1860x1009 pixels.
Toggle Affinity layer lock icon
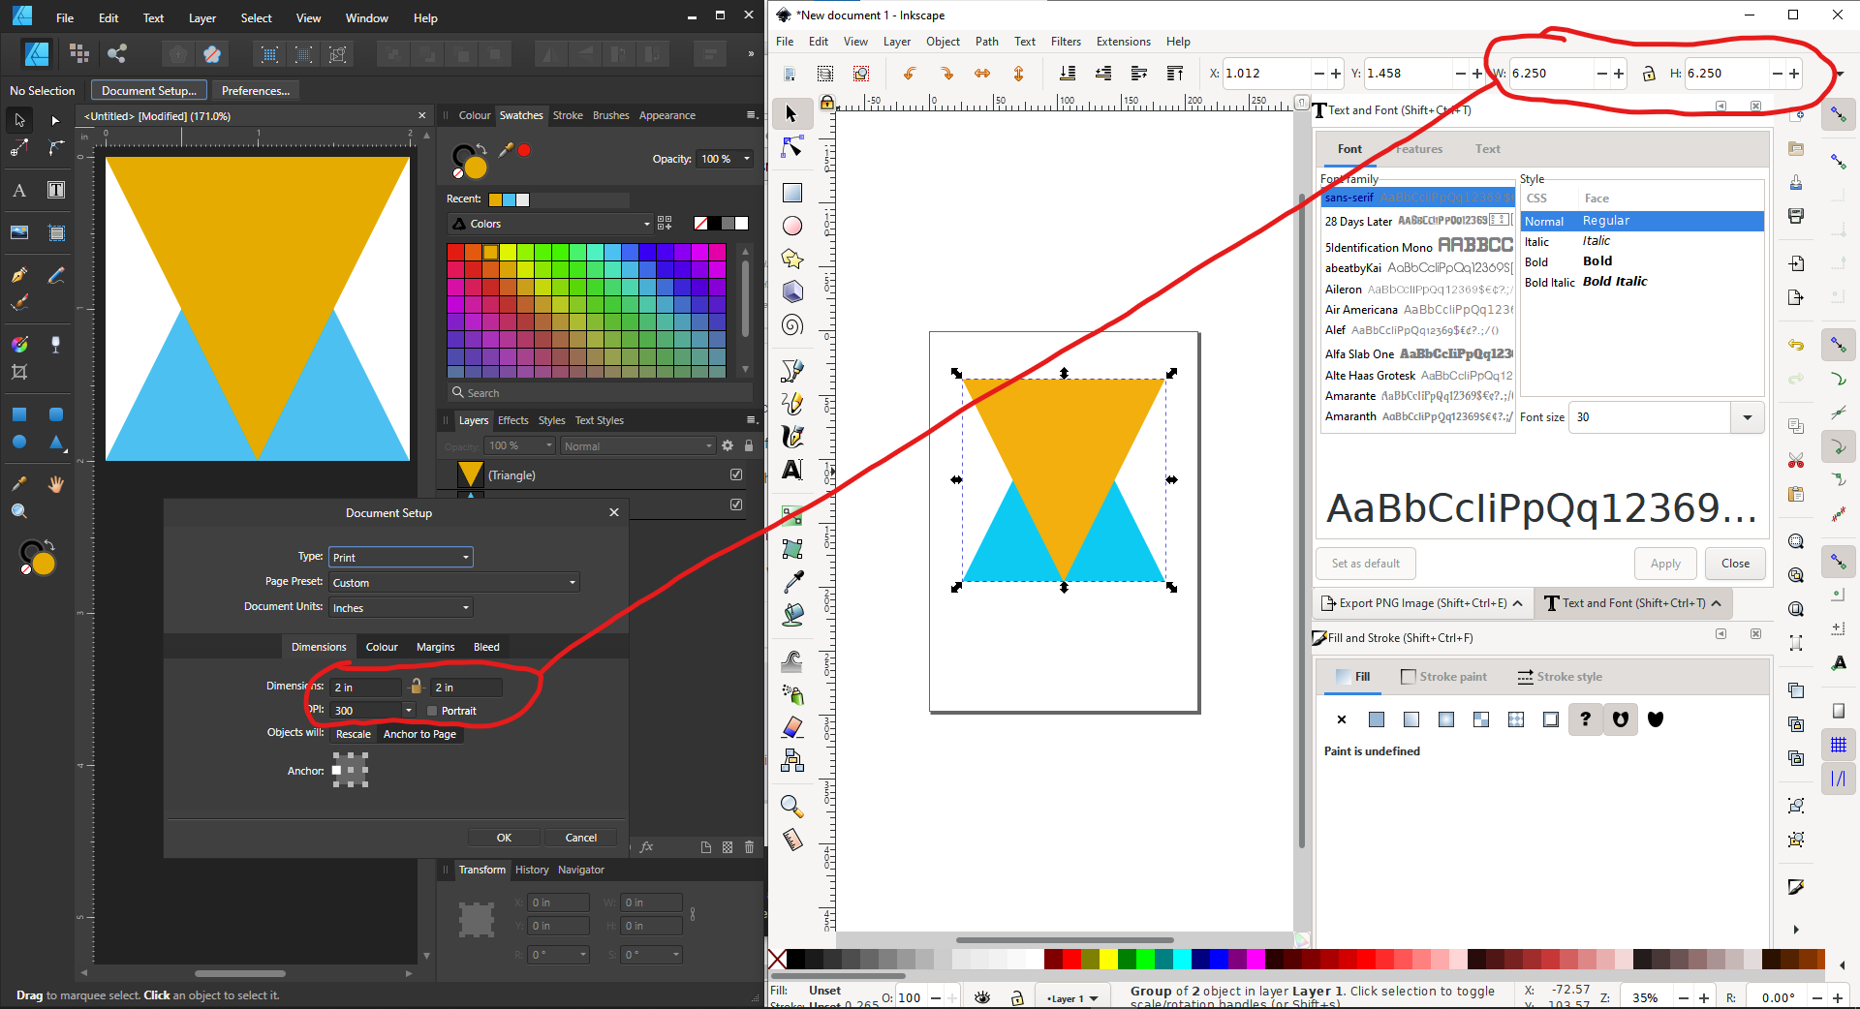pyautogui.click(x=749, y=445)
